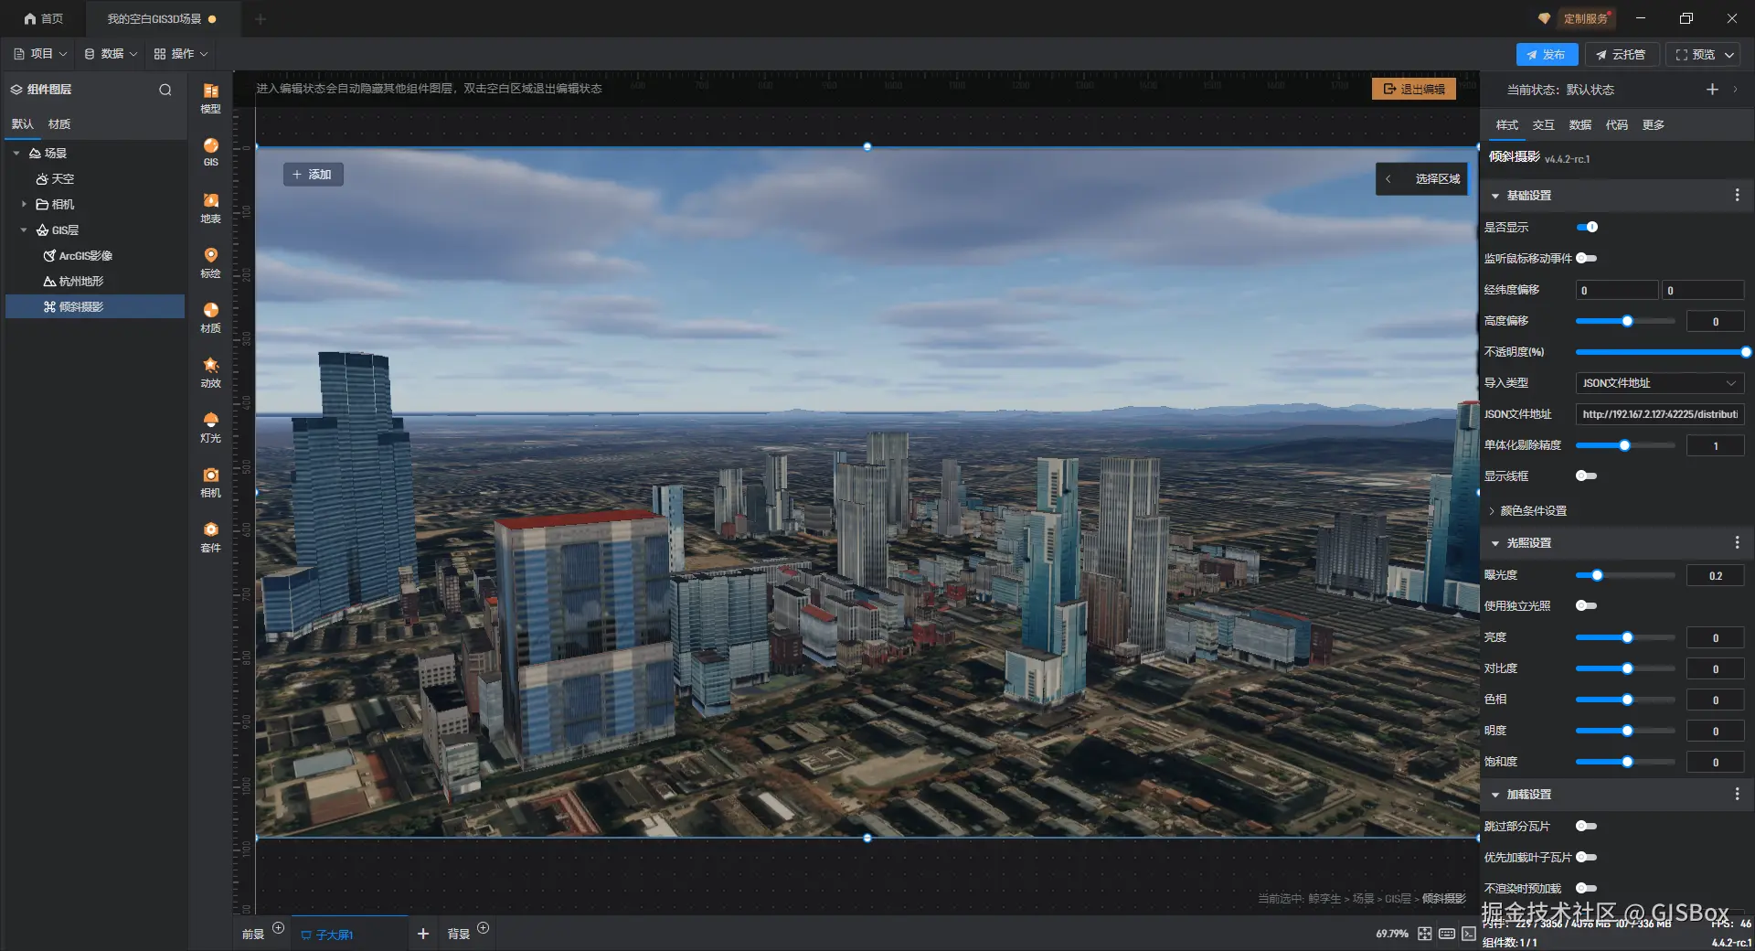1755x951 pixels.
Task: Toggle the 使用独立光照 switch
Action: point(1587,605)
